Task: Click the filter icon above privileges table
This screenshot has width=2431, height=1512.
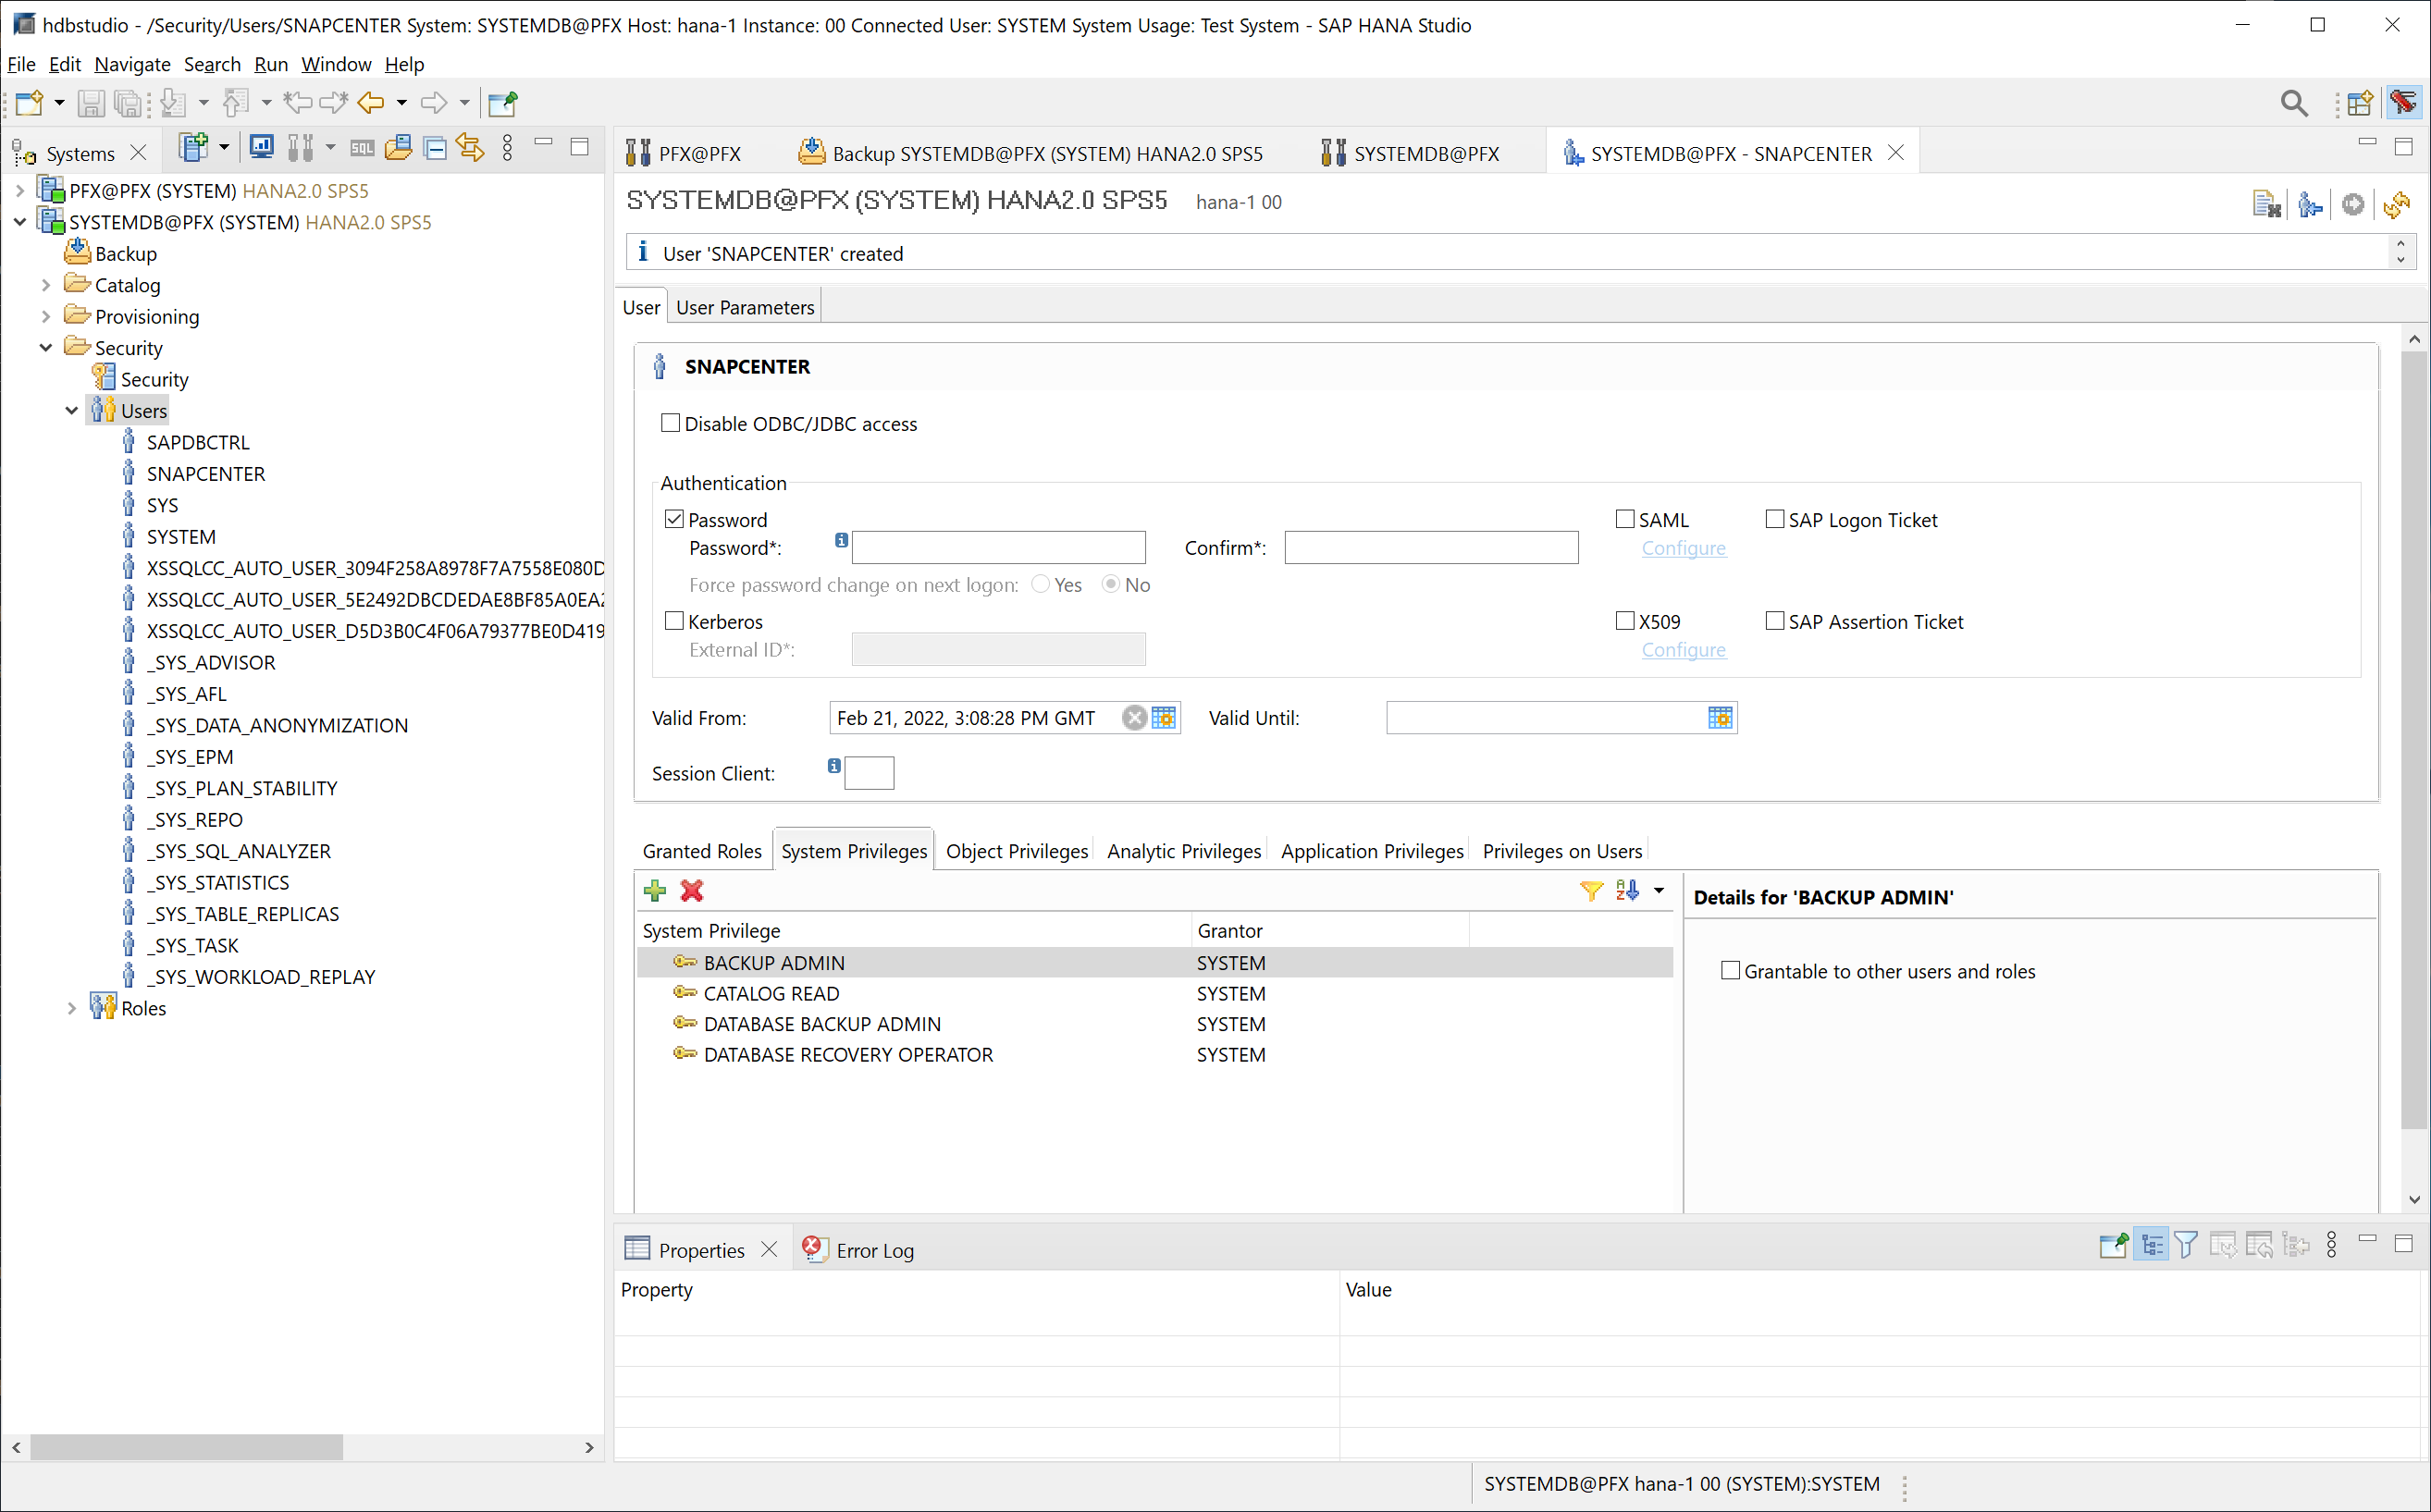Action: pos(1590,890)
